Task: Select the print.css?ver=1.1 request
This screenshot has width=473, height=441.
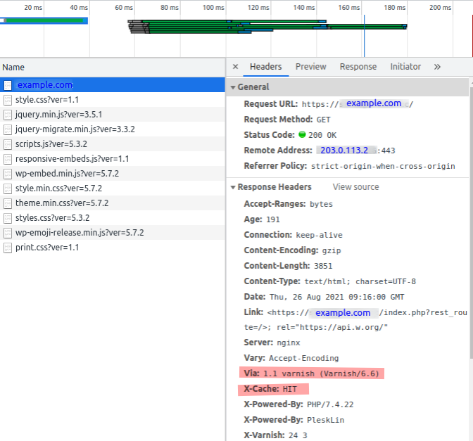Action: click(x=112, y=248)
